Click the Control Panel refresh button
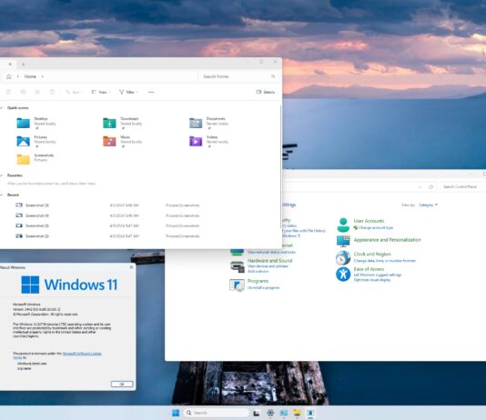The image size is (486, 420). click(430, 187)
